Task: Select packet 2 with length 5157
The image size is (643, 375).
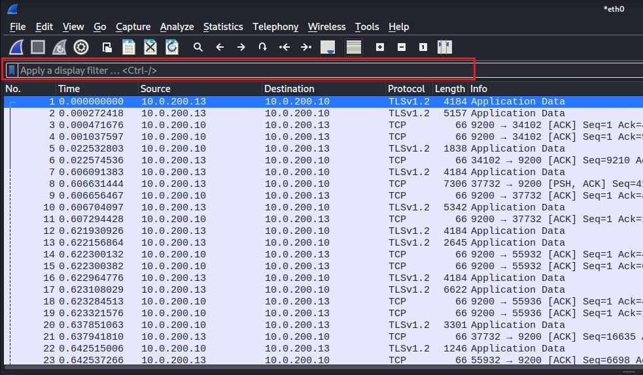Action: point(324,114)
